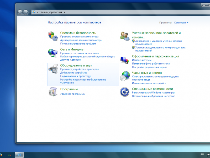The height and width of the screenshot is (158, 210).
Task: Click the RU language indicator in taskbar
Action: point(202,154)
